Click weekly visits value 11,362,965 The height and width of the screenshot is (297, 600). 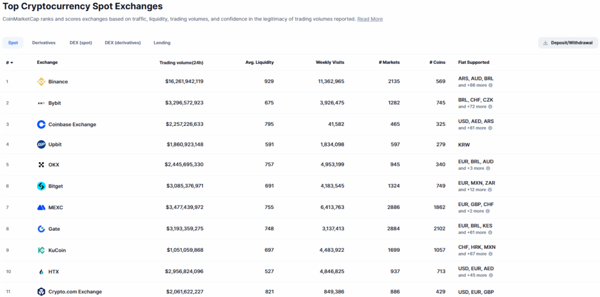(331, 81)
